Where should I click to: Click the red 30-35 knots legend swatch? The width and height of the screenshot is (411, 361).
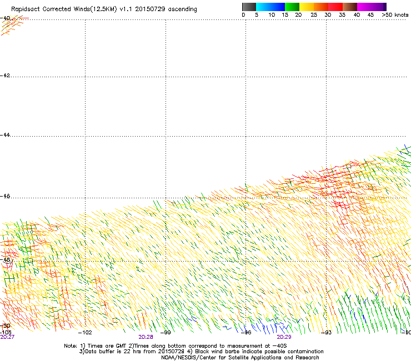click(x=335, y=7)
